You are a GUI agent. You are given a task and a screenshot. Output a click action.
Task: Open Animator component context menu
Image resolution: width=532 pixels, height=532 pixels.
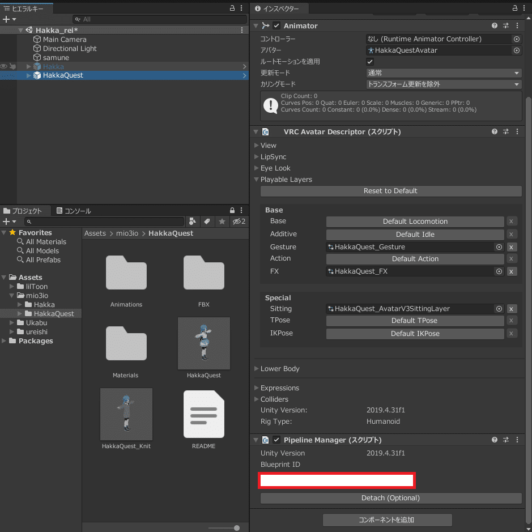[x=517, y=25]
